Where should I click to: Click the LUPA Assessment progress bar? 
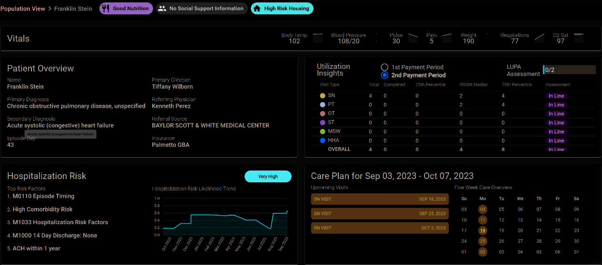coord(569,70)
